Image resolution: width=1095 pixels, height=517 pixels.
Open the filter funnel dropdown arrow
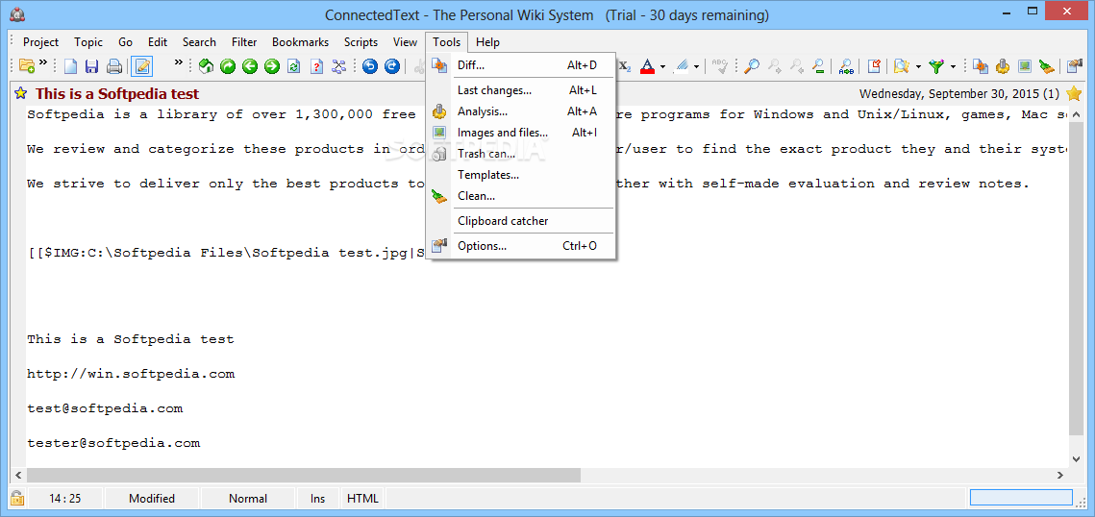tap(954, 67)
